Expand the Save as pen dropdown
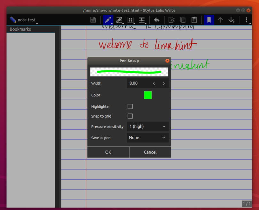Viewport: 259px width, 210px height. tap(148, 138)
